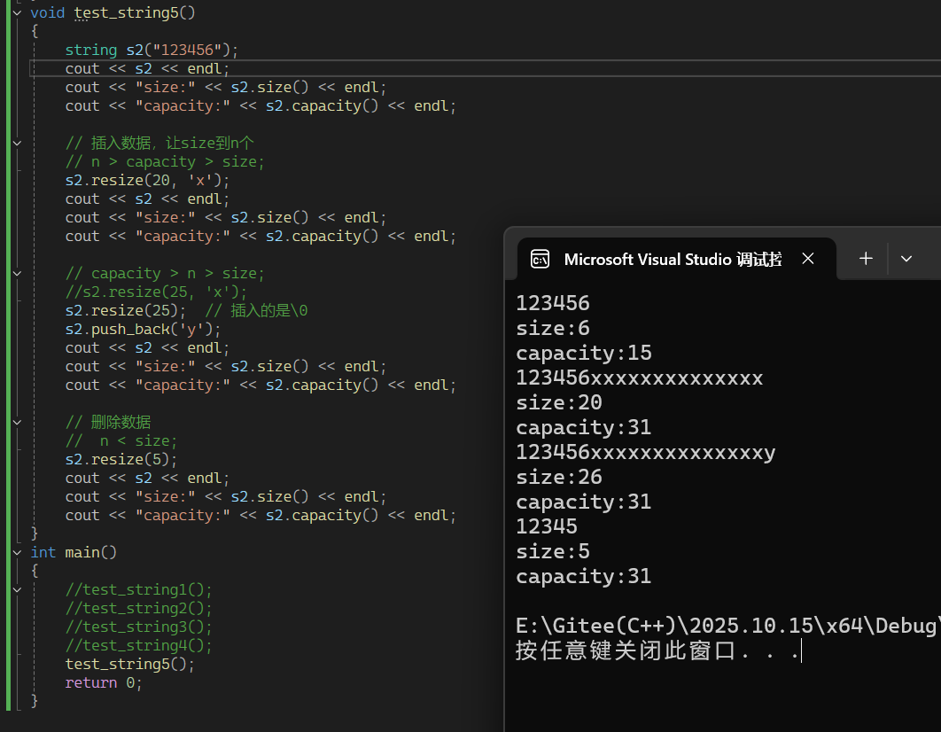941x732 pixels.
Task: Collapse the commented test_string1 block
Action: [17, 589]
